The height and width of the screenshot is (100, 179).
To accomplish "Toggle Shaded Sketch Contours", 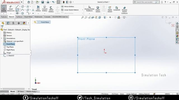I will tap(124, 10).
